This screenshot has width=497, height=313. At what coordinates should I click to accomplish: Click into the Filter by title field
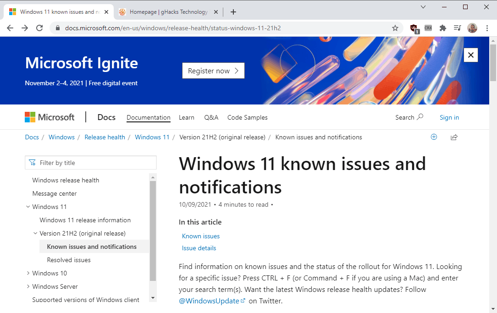click(x=91, y=163)
